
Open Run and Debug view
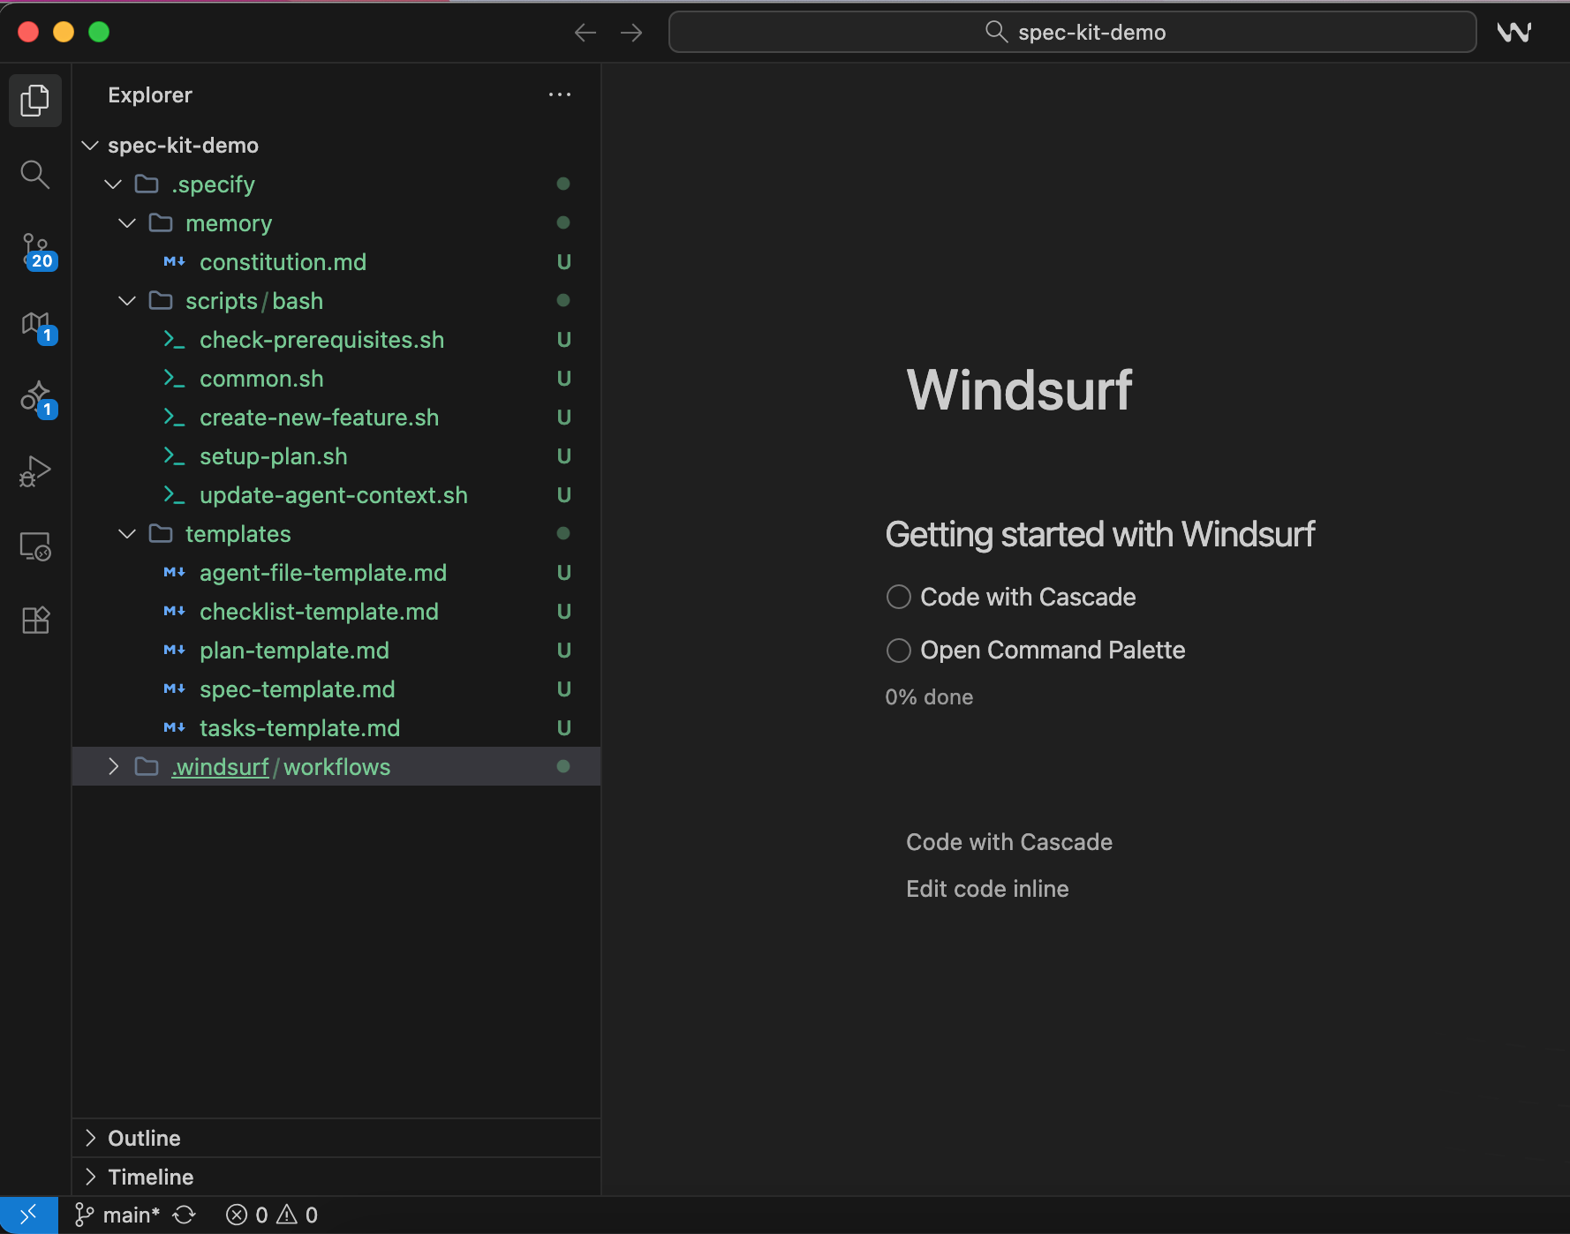[x=35, y=471]
